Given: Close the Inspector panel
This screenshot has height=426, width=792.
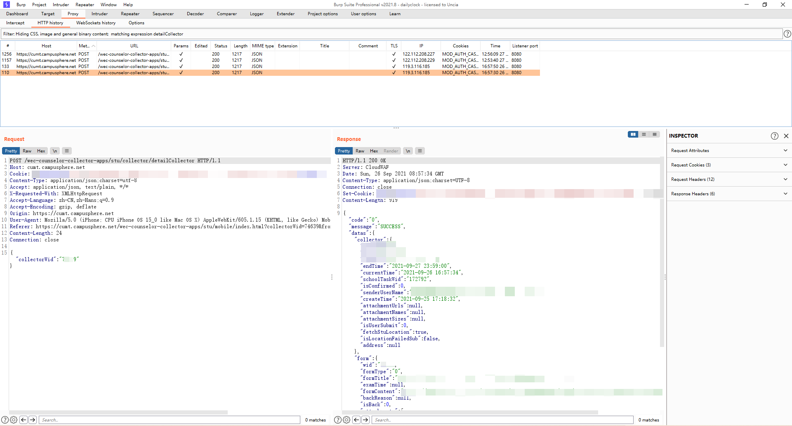Looking at the screenshot, I should coord(786,136).
